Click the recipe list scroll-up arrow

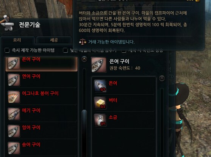pyautogui.click(x=84, y=59)
